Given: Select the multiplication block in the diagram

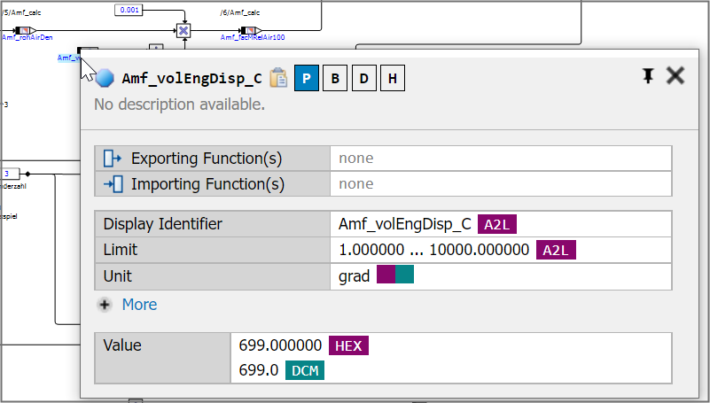Looking at the screenshot, I should click(183, 30).
